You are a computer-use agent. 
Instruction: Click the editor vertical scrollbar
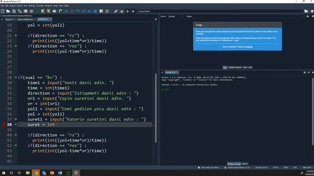156,108
